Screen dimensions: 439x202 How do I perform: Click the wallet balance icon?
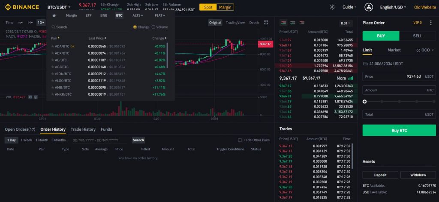[365, 64]
